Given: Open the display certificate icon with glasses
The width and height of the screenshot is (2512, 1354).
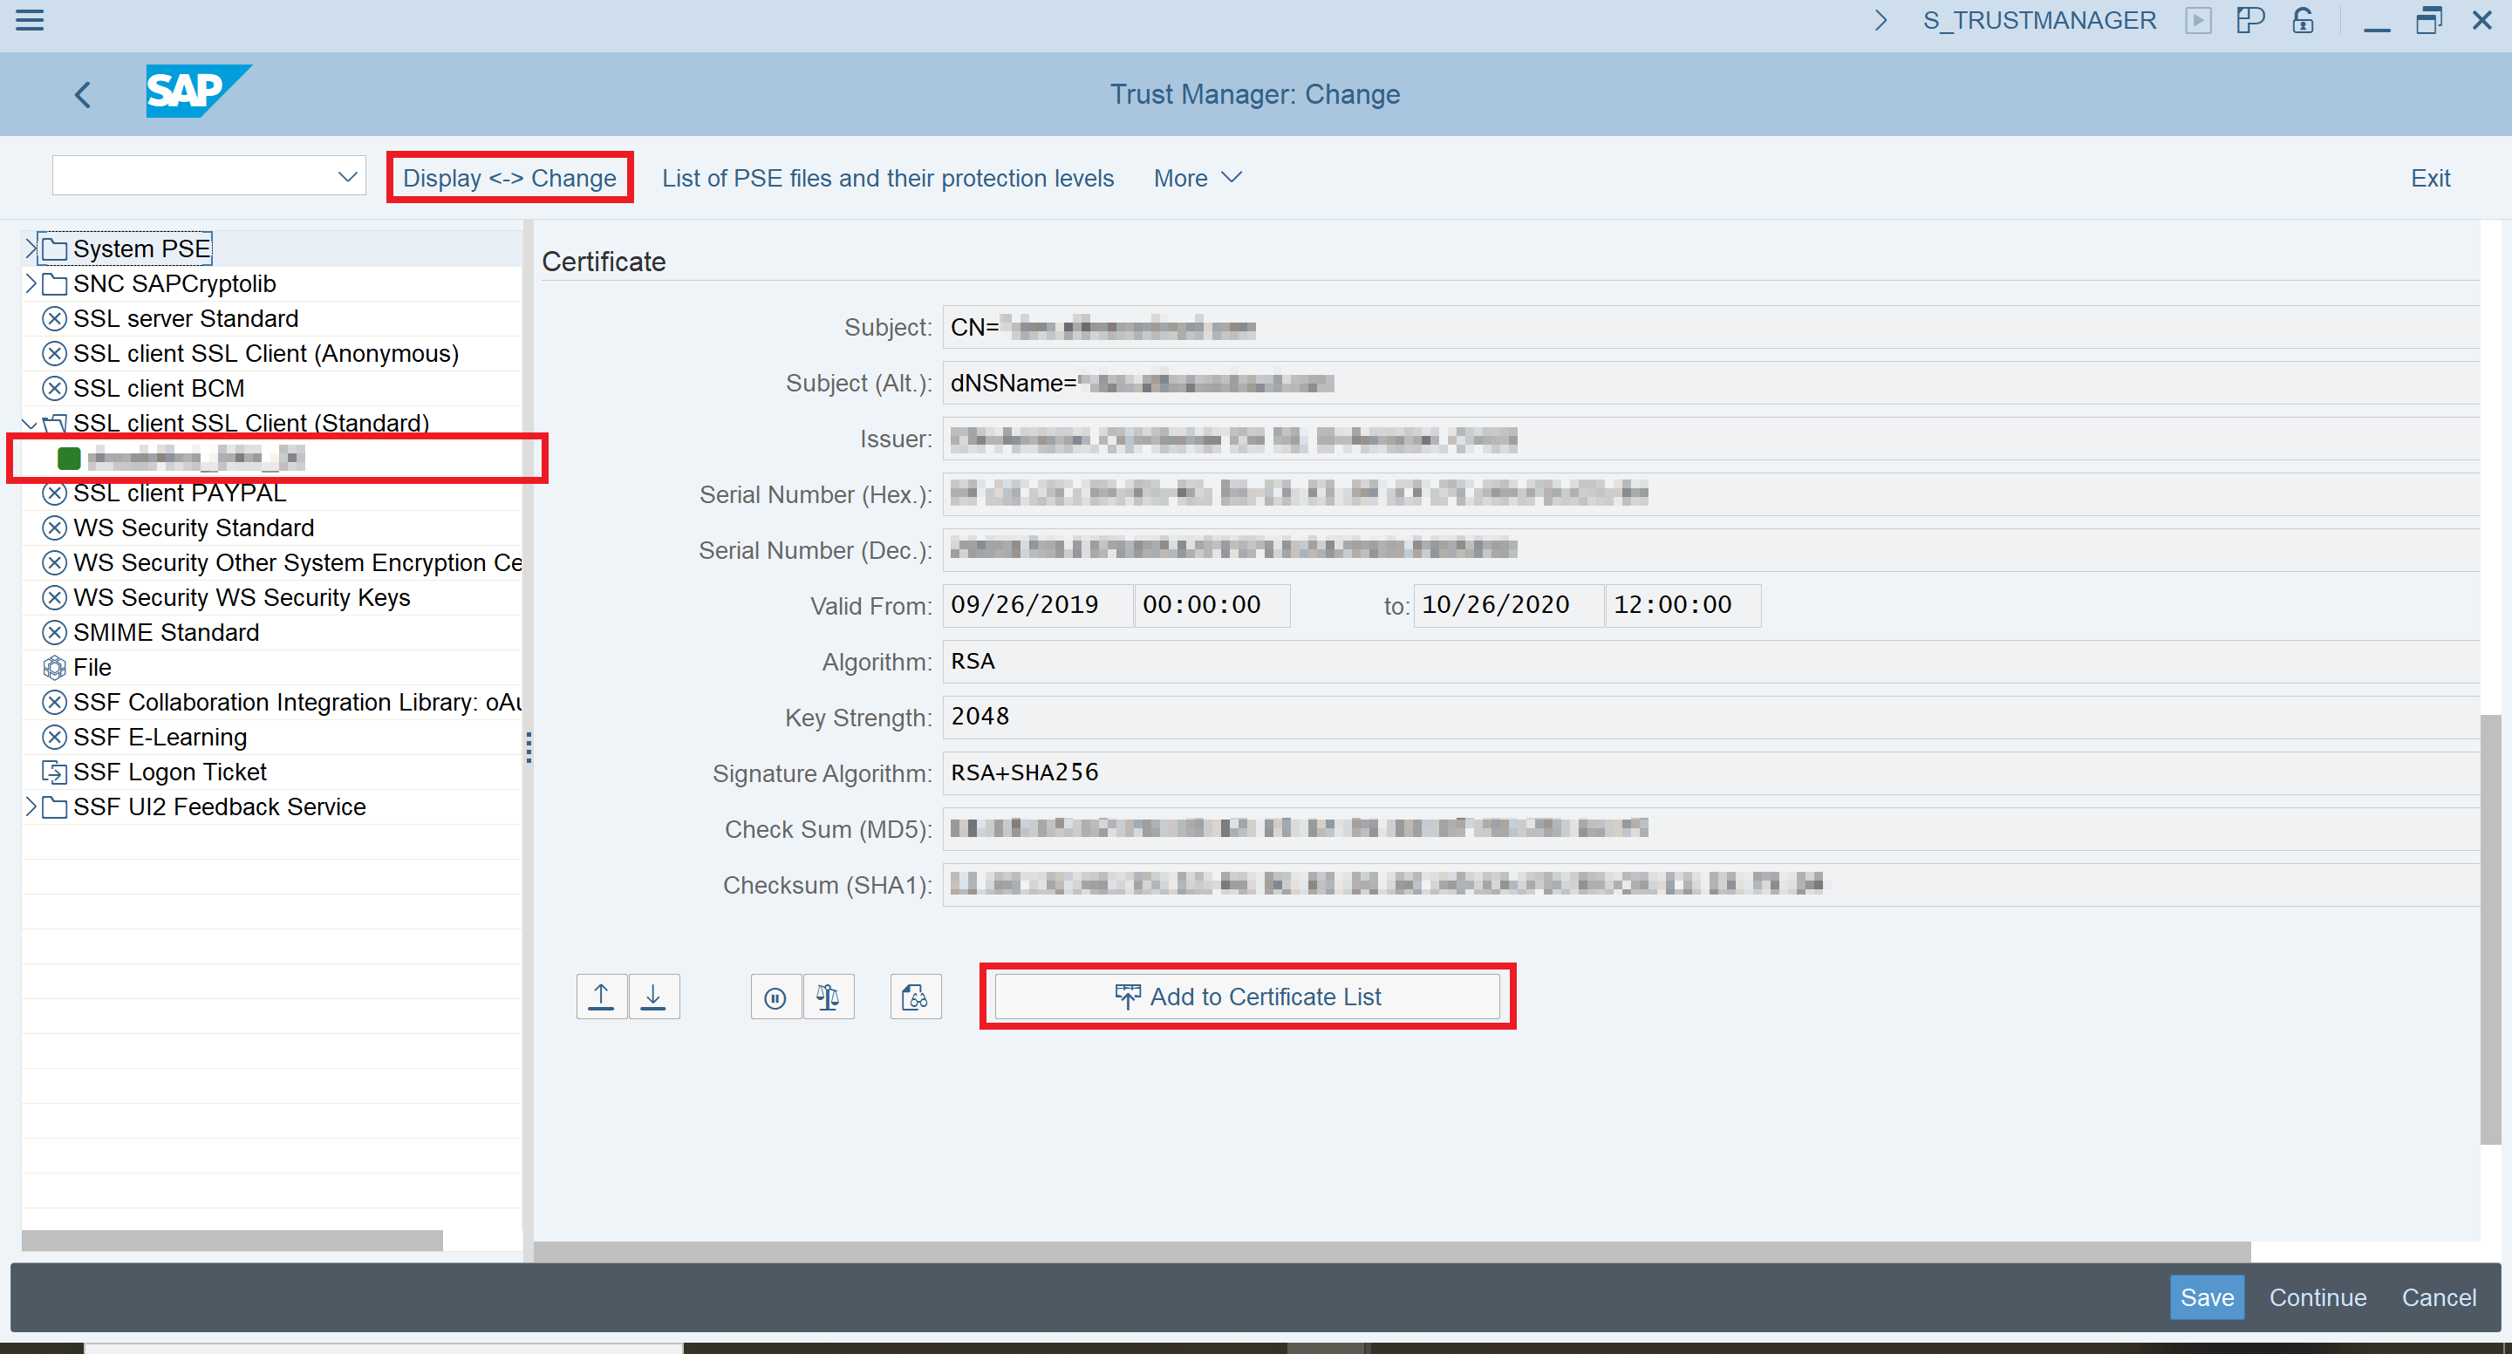Looking at the screenshot, I should click(915, 997).
